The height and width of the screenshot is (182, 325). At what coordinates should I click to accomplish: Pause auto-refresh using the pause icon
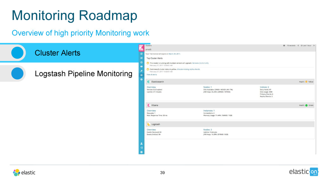click(x=284, y=45)
